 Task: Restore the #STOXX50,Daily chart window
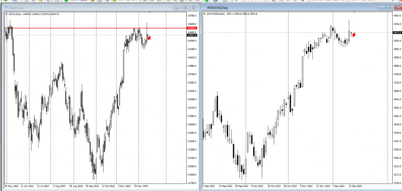pos(390,8)
